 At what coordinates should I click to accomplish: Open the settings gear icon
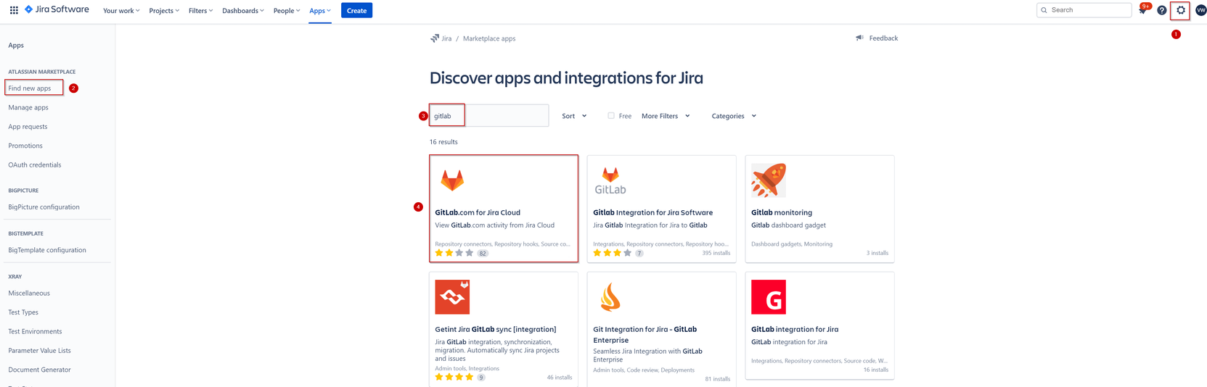tap(1181, 10)
